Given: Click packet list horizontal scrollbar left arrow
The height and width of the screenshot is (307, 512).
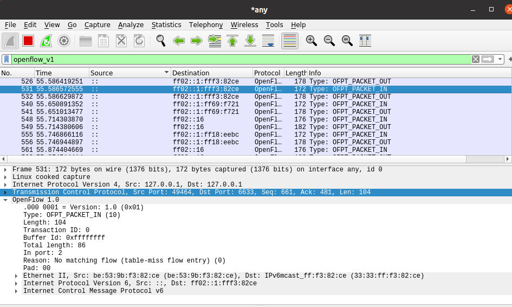Looking at the screenshot, I should click(x=4, y=159).
